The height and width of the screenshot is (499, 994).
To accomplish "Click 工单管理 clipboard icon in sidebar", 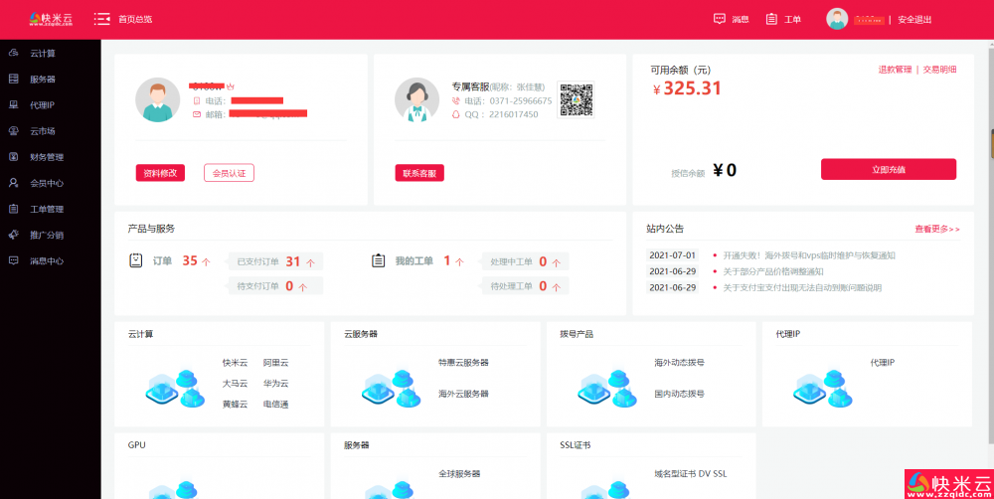I will pyautogui.click(x=13, y=209).
